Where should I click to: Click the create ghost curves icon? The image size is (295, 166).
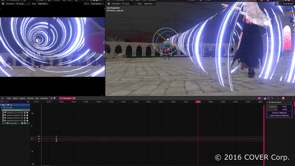269,98
